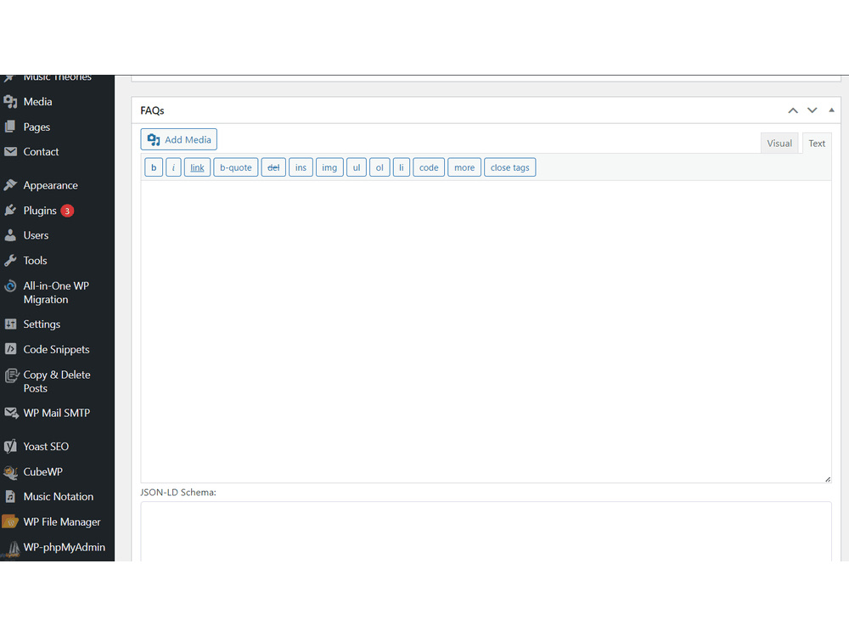Click the WP File Manager folder icon
This screenshot has height=637, width=849.
coord(10,521)
